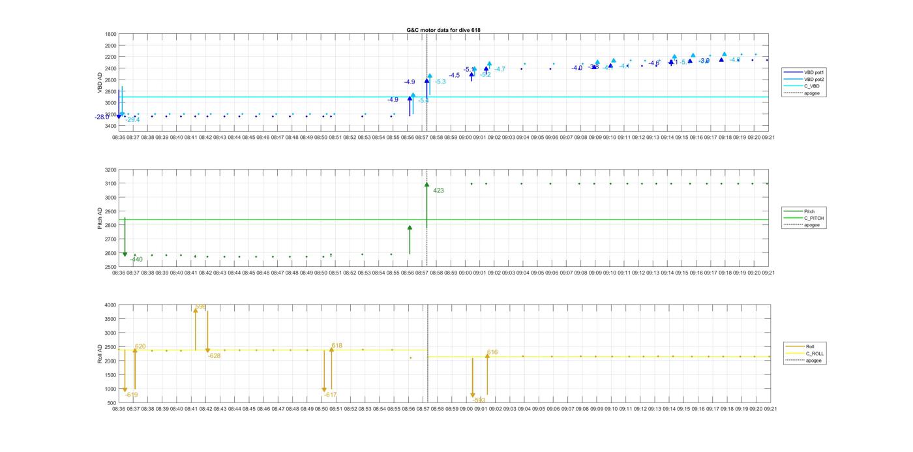Click the "-28.0" VBD data label

[102, 117]
